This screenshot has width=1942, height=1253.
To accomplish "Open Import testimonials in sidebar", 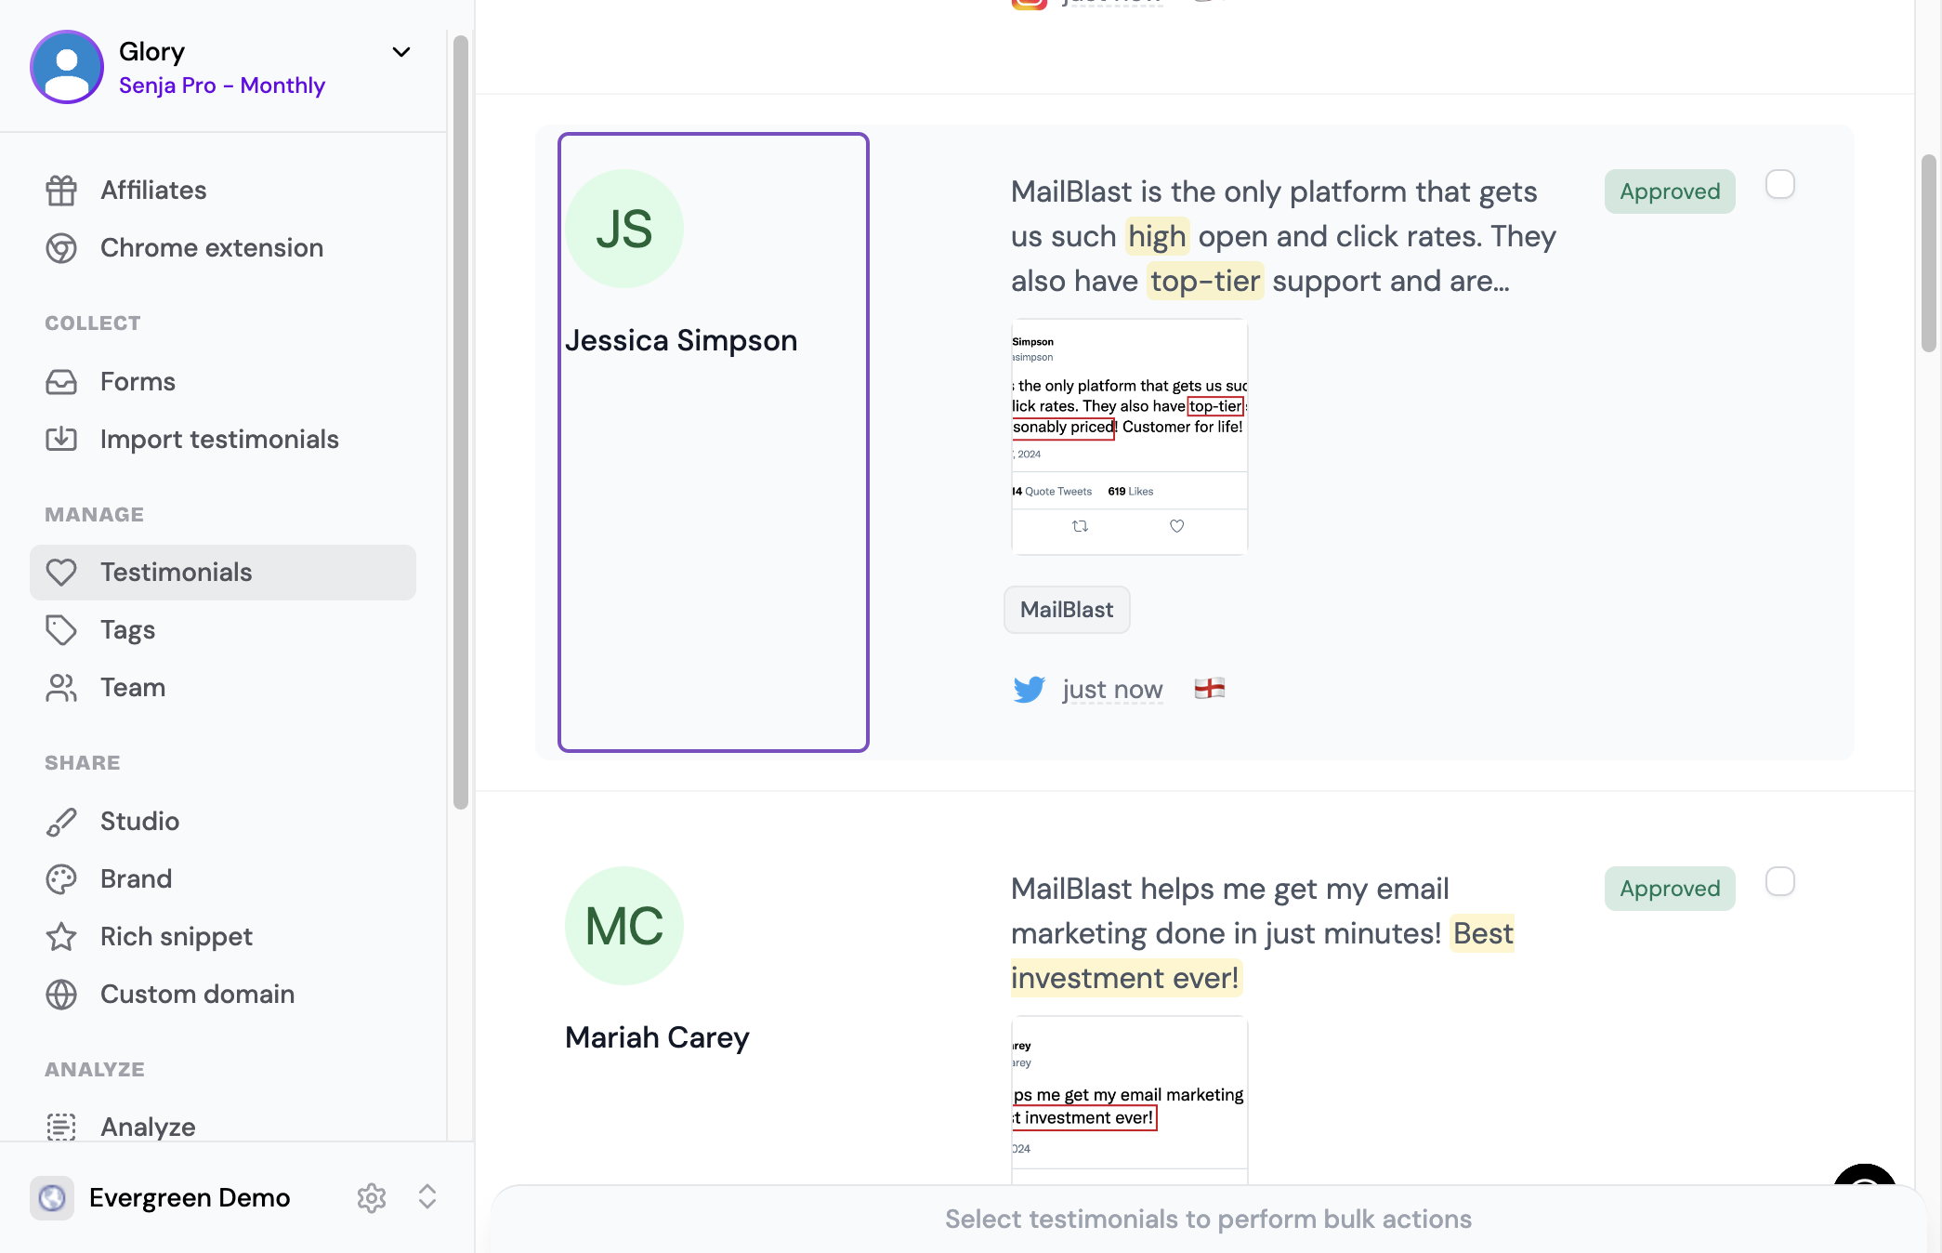I will click(x=223, y=440).
